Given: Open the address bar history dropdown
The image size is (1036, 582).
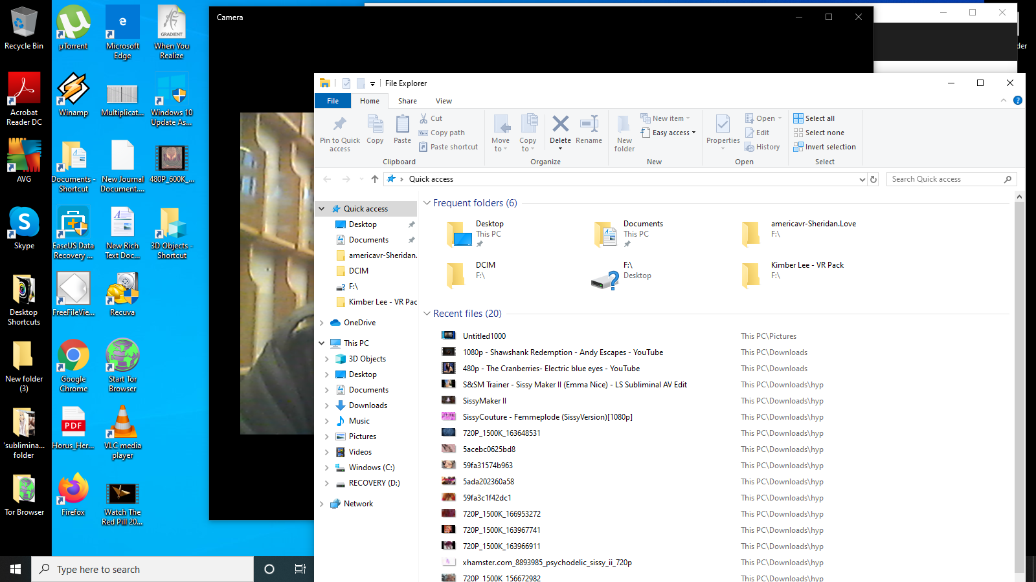Looking at the screenshot, I should (862, 180).
